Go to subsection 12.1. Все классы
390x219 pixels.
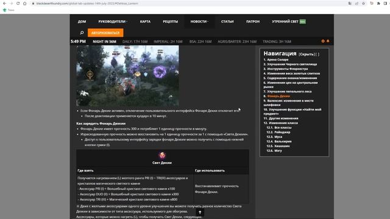279,128
